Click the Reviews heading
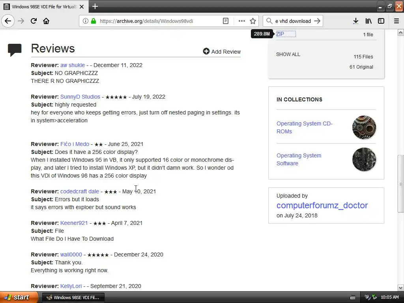 [x=53, y=49]
